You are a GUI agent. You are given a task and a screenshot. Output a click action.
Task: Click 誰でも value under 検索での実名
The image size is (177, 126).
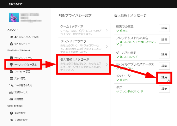pos(124,31)
